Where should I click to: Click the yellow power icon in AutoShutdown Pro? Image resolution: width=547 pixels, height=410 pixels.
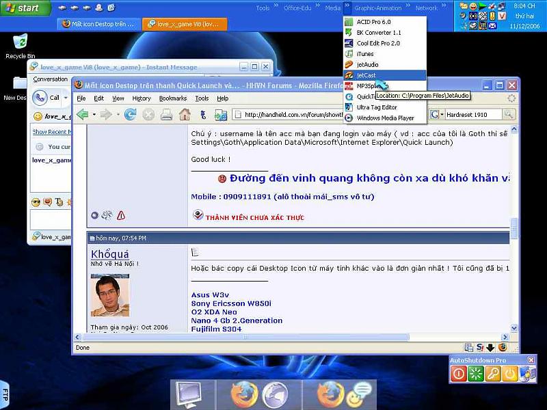(x=510, y=373)
